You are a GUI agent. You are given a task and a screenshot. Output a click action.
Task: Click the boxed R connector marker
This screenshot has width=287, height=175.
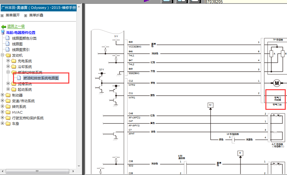pyautogui.click(x=240, y=153)
